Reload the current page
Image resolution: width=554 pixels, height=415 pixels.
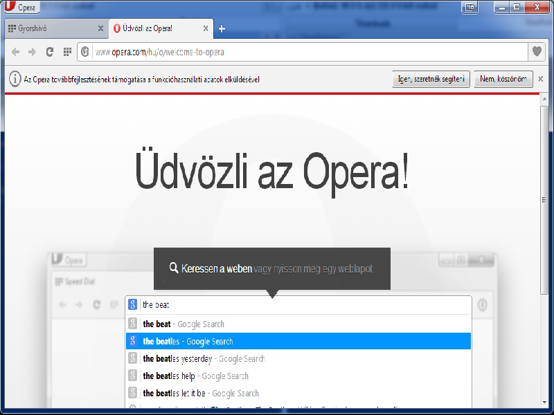coord(49,52)
